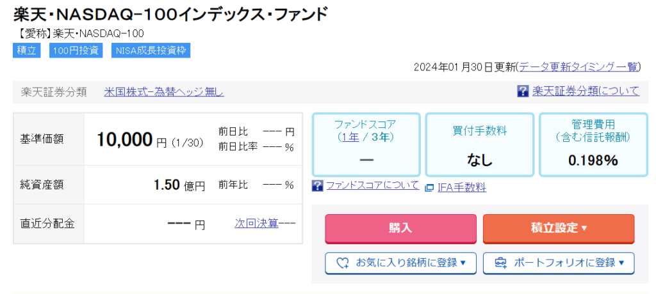Open the 米国株式-為替ヘッジ無し category link
The image size is (656, 294).
pos(164,92)
